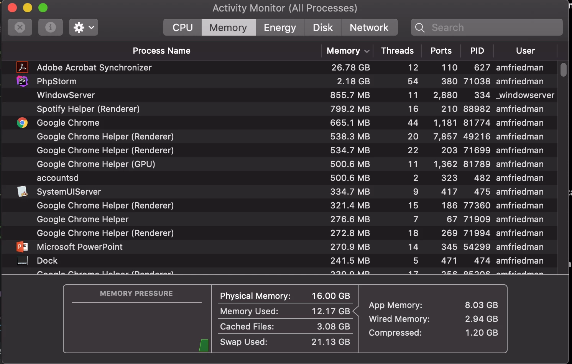Click the _windowserver user cell

525,95
